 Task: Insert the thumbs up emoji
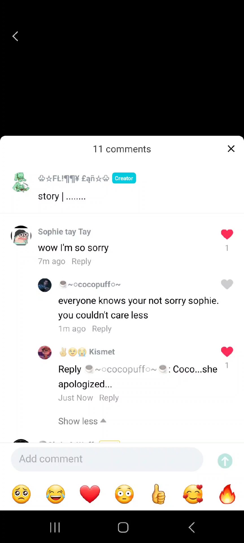[158, 494]
